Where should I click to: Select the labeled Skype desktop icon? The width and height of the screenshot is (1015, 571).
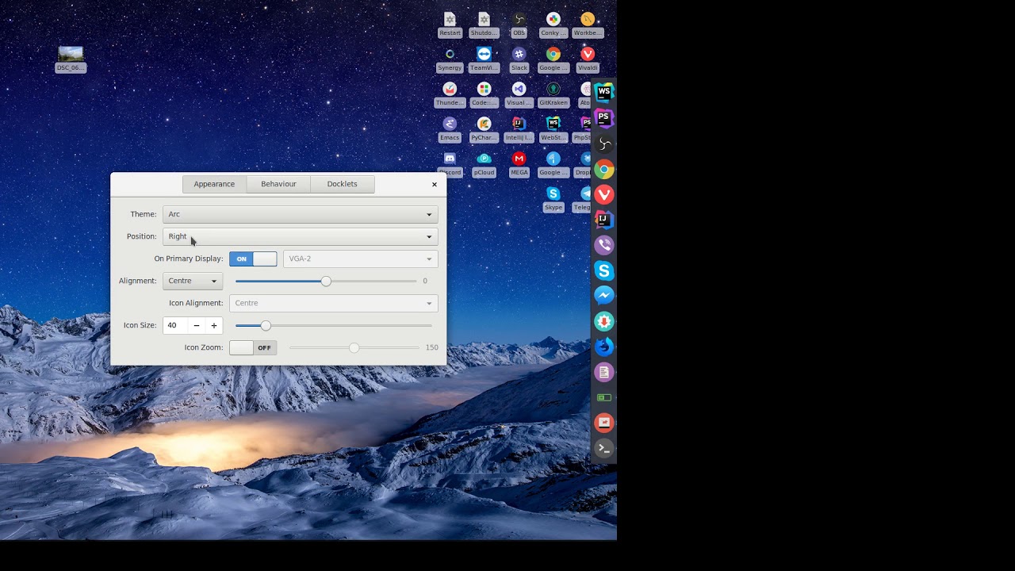coord(553,199)
